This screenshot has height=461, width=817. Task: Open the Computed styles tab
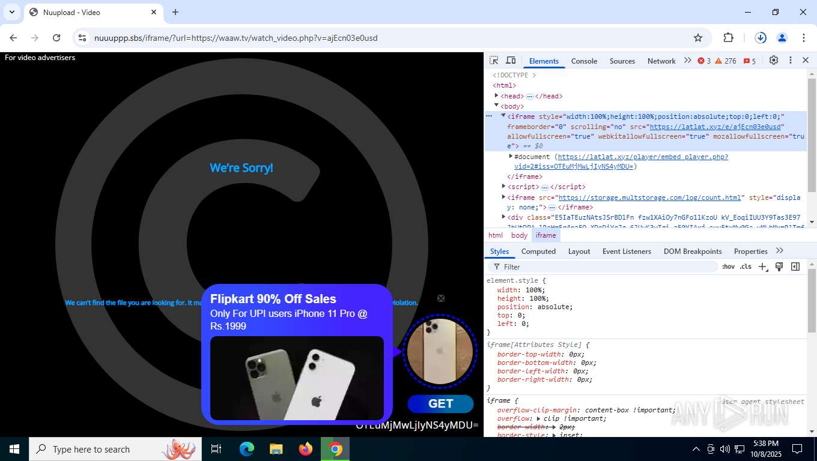538,251
